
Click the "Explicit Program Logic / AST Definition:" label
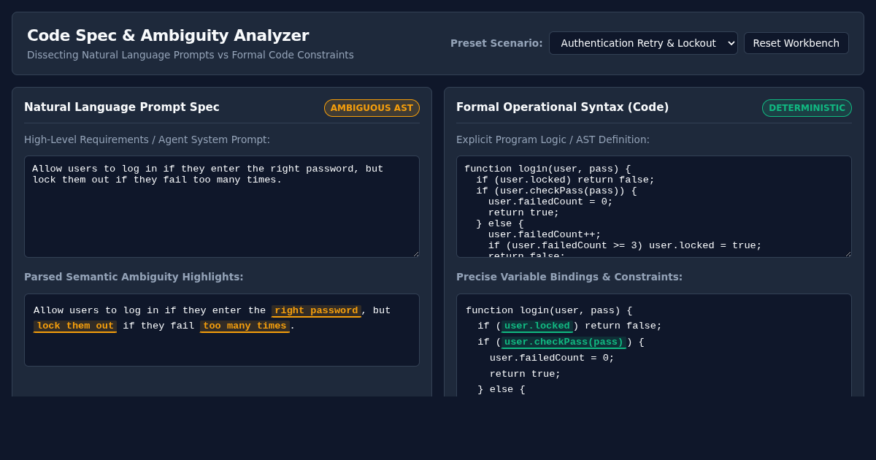[x=553, y=139]
